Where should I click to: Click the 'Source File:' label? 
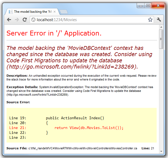point(17,148)
